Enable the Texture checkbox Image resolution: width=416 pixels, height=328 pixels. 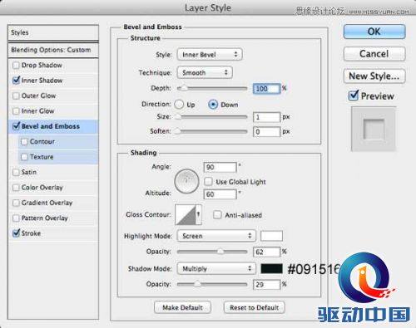click(24, 157)
